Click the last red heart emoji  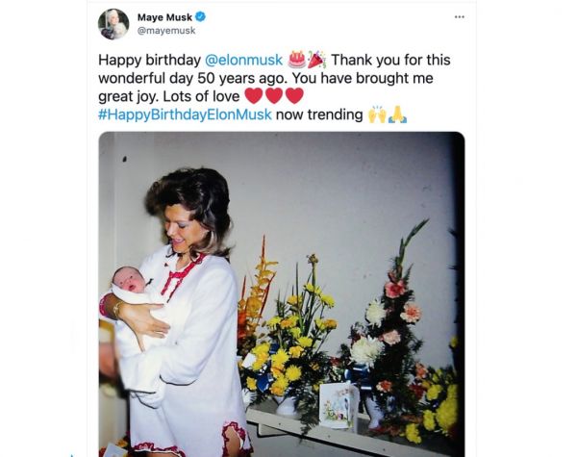click(294, 96)
